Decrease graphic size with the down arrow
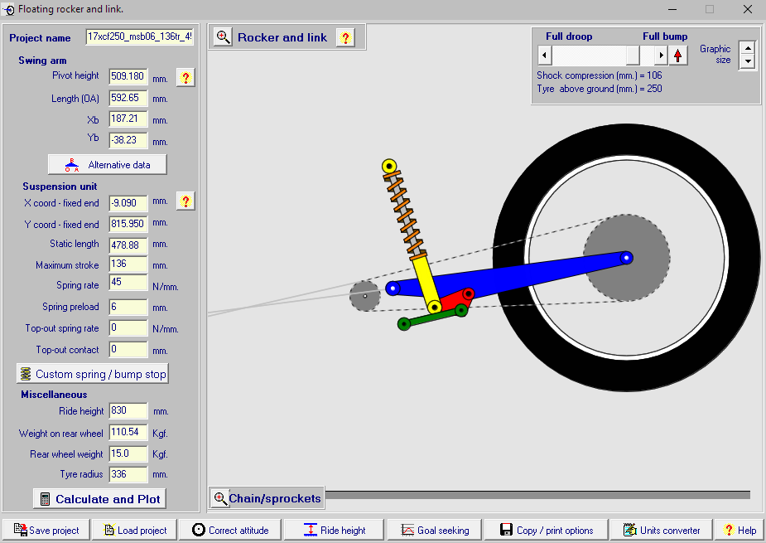This screenshot has width=766, height=543. pos(748,62)
